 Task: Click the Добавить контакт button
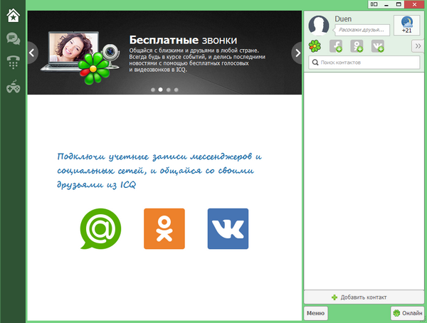[x=364, y=297]
